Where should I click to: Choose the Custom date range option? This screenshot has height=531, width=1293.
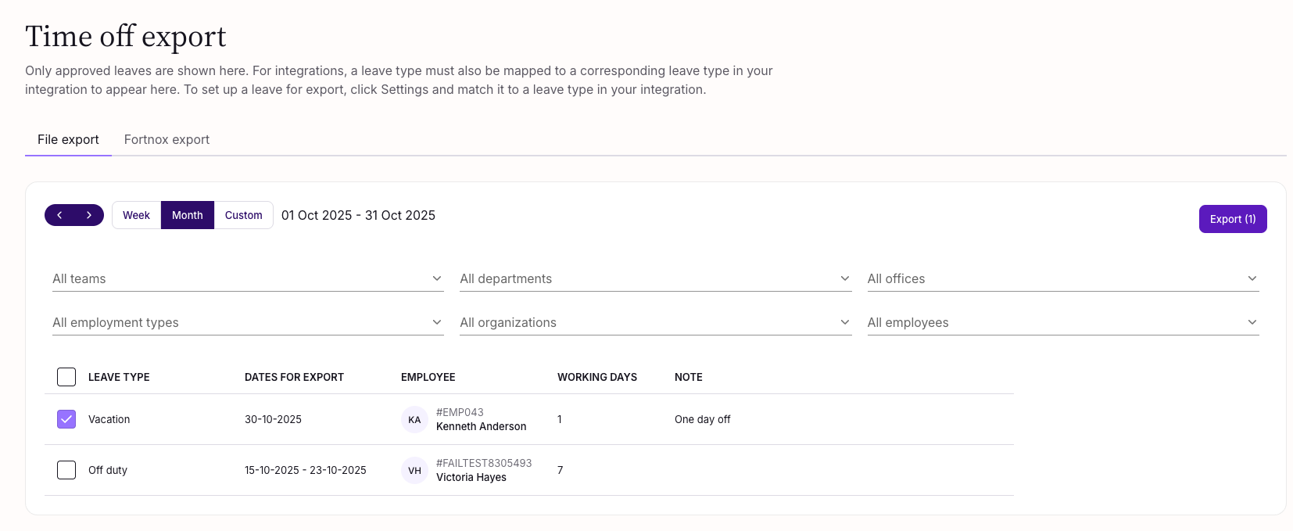tap(243, 215)
